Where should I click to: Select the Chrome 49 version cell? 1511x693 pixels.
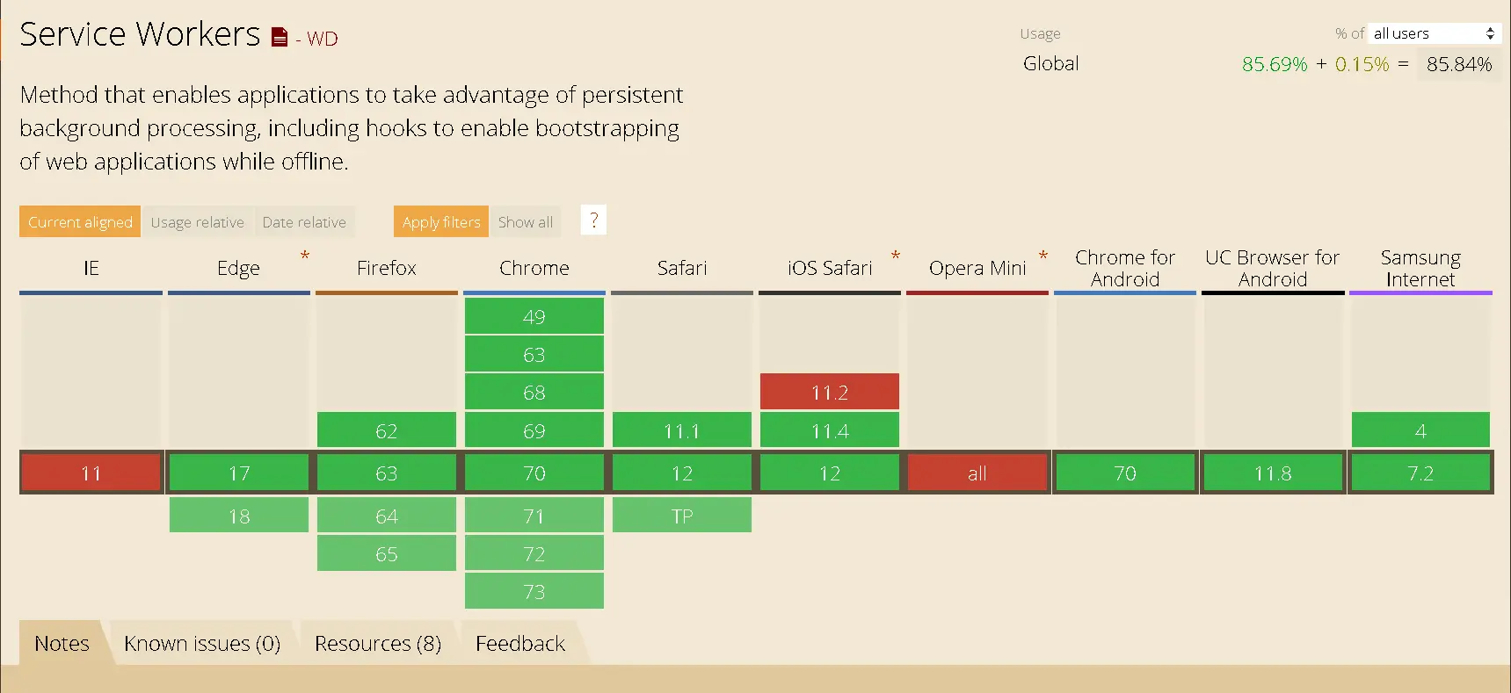coord(534,316)
